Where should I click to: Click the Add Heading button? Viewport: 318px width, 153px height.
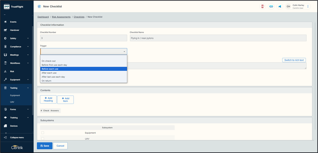[48, 100]
